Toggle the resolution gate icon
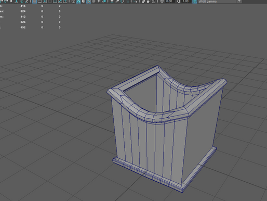This screenshot has width=267, height=201. pyautogui.click(x=45, y=1)
